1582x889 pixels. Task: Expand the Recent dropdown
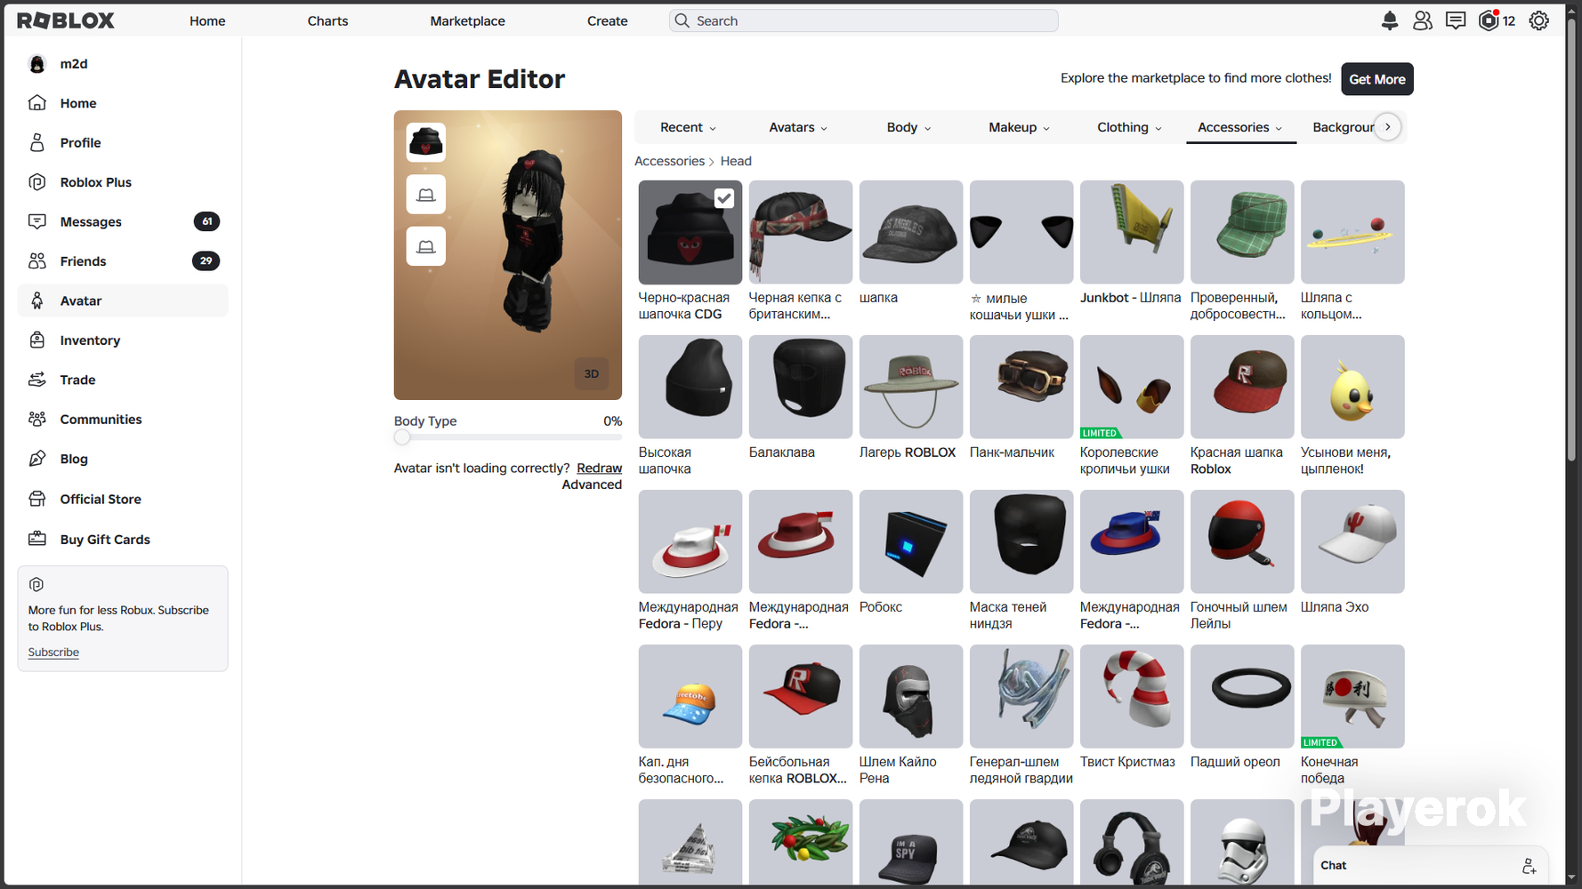pos(688,127)
